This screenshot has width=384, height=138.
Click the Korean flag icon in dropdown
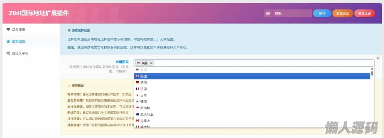(137, 101)
